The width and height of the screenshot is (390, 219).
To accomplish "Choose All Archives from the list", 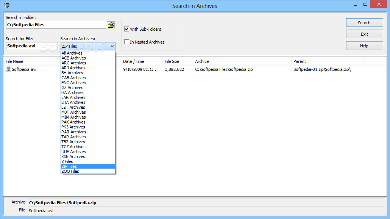I will [x=88, y=53].
